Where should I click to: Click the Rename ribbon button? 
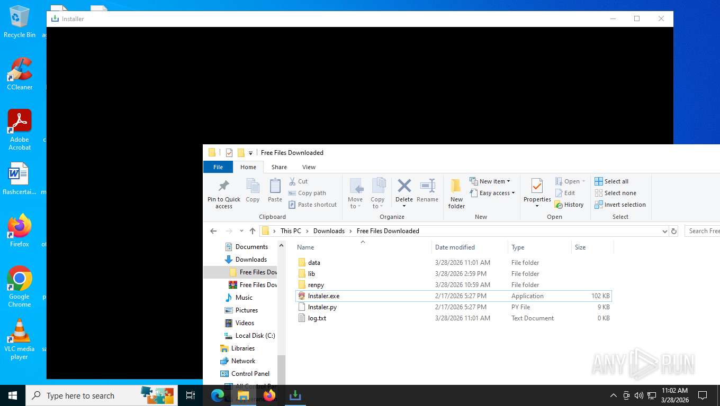click(x=427, y=191)
